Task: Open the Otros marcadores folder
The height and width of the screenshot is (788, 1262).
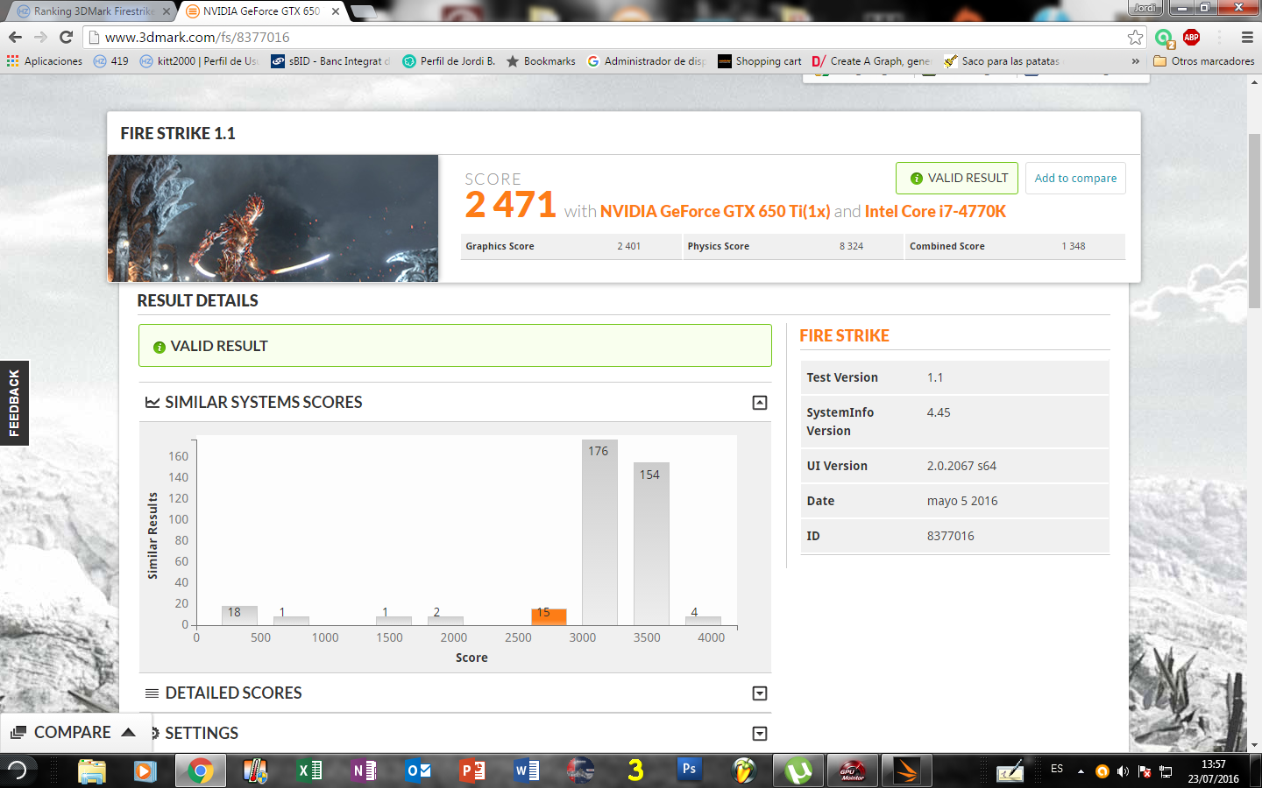Action: point(1204,61)
